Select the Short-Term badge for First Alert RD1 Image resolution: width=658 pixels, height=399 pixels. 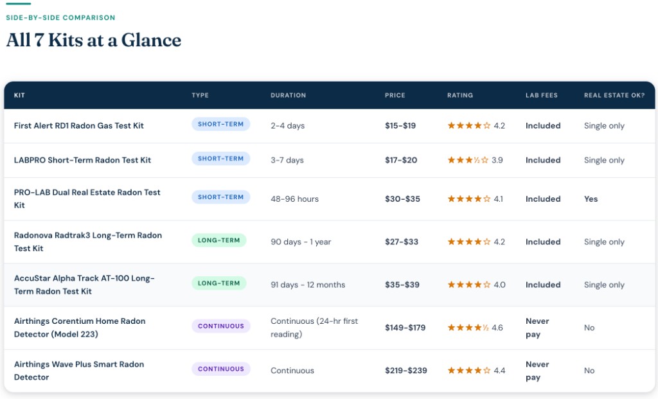220,124
